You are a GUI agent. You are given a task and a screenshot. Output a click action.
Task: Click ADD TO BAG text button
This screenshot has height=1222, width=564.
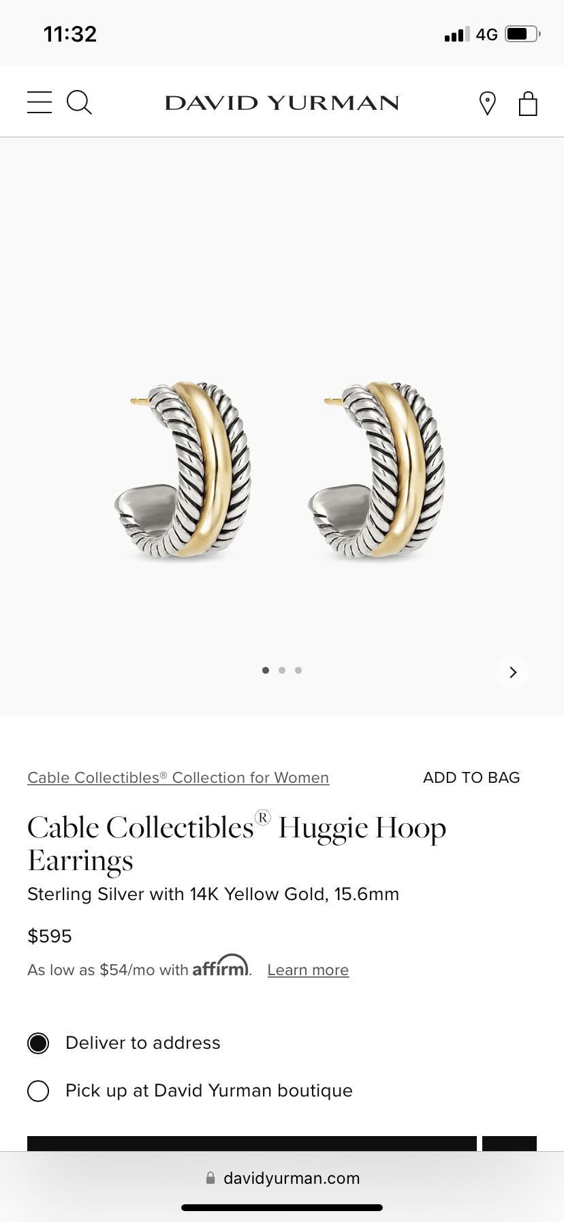tap(471, 777)
